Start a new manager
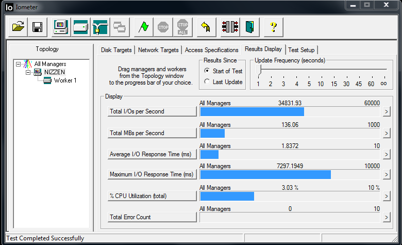The width and height of the screenshot is (402, 245). (x=61, y=27)
